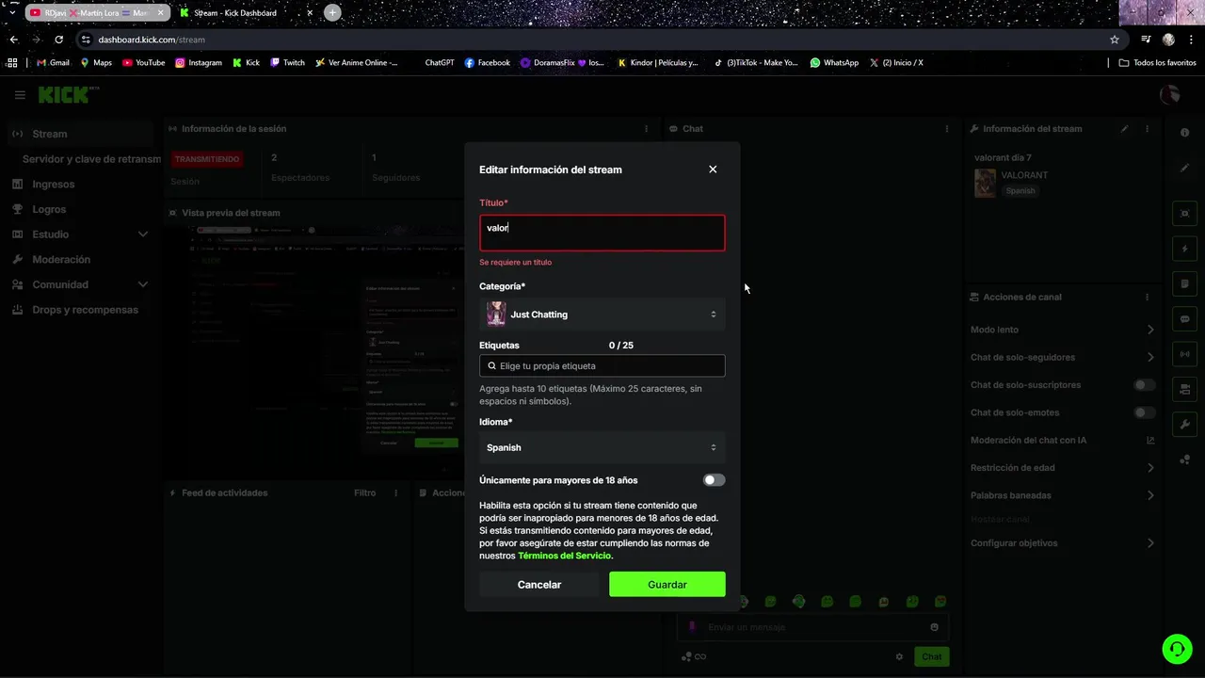Open the three-dot menu next to Filtro
Screen dimensions: 1205x678
[395, 492]
